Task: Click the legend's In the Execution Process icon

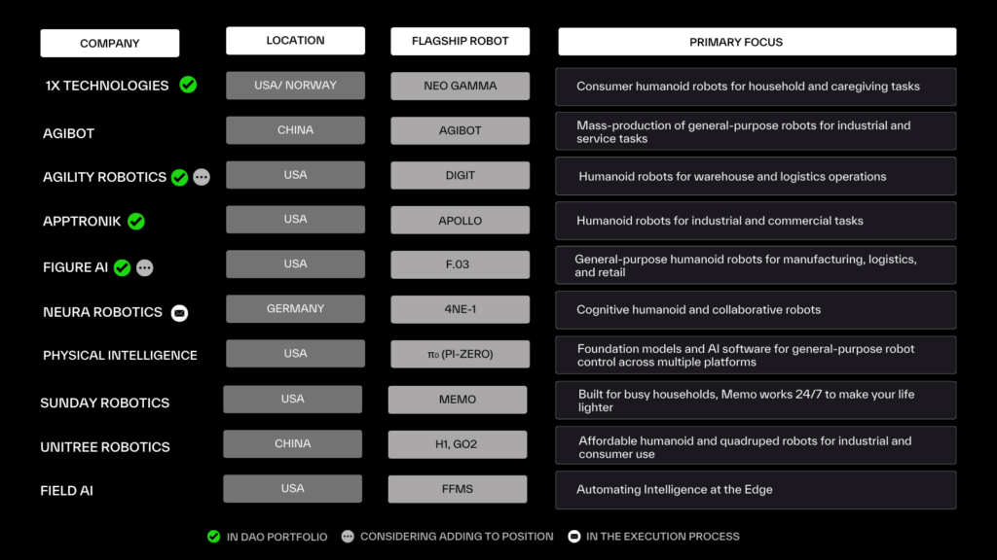Action: (574, 536)
